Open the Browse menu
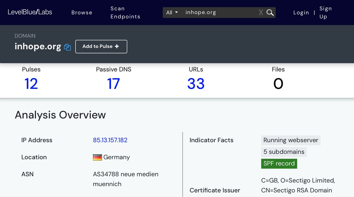Viewport: 354px width, 197px height. pos(82,12)
